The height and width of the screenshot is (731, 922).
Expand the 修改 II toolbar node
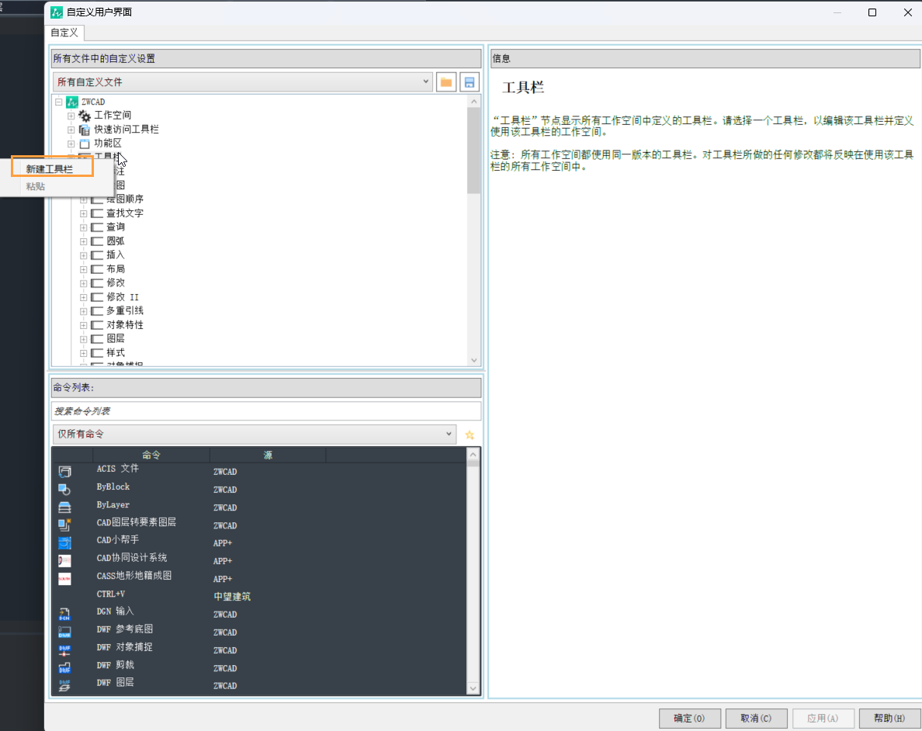click(84, 297)
